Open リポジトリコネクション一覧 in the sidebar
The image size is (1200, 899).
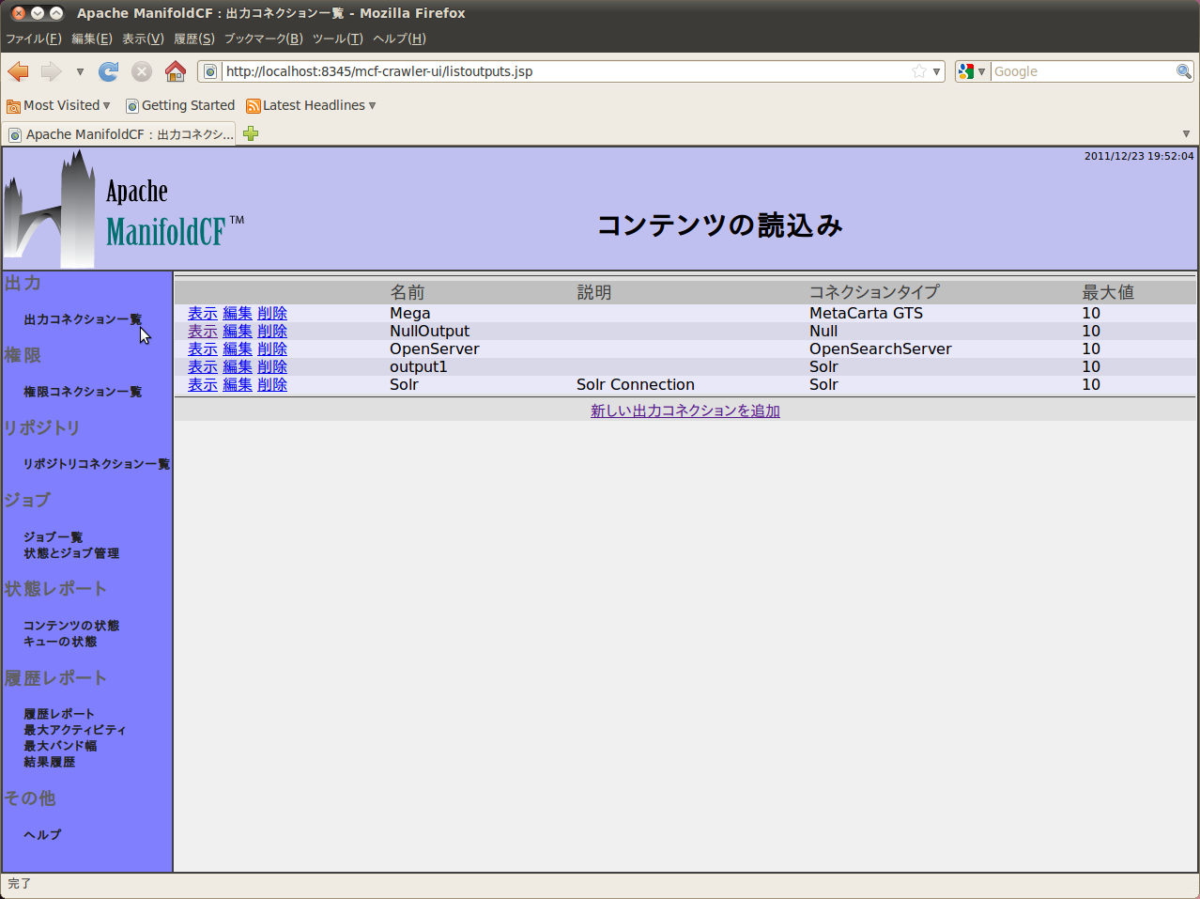(x=96, y=464)
